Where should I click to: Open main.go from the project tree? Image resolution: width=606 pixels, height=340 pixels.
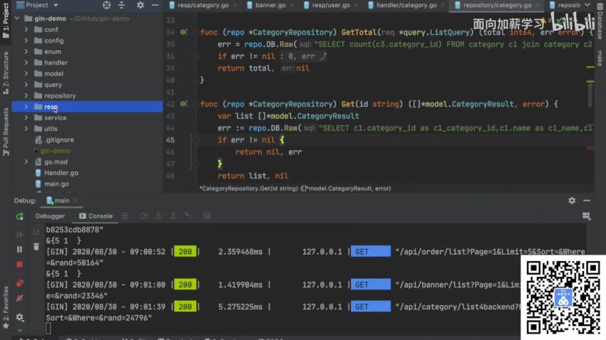click(56, 184)
